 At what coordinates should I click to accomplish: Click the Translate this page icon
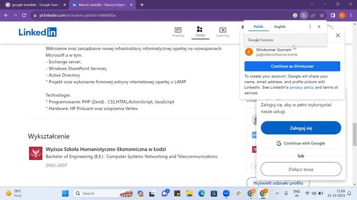(x=303, y=15)
